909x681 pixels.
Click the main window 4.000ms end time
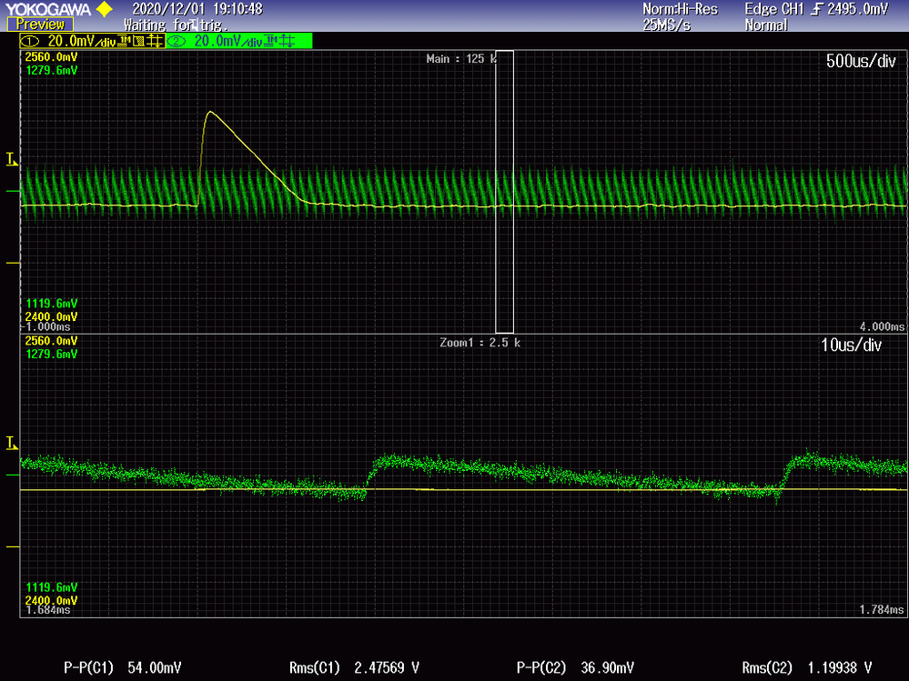click(x=882, y=326)
